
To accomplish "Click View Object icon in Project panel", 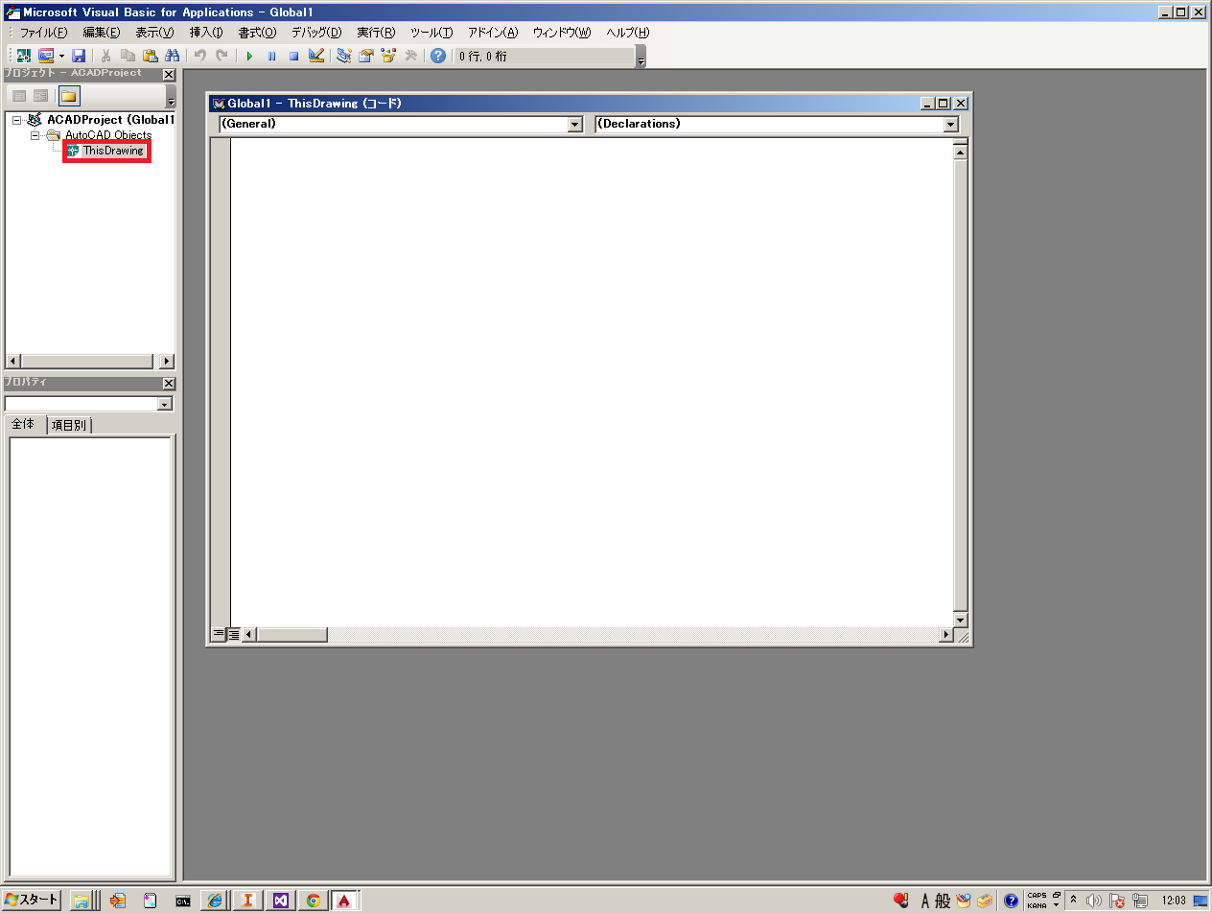I will (40, 96).
